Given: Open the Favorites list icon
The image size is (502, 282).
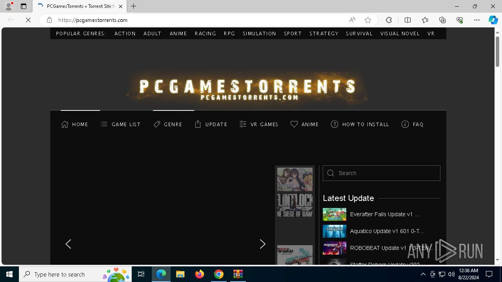Looking at the screenshot, I should [x=425, y=20].
